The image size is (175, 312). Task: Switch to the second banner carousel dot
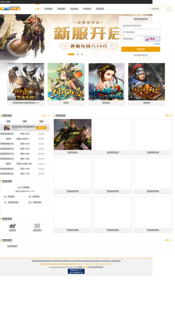78,54
